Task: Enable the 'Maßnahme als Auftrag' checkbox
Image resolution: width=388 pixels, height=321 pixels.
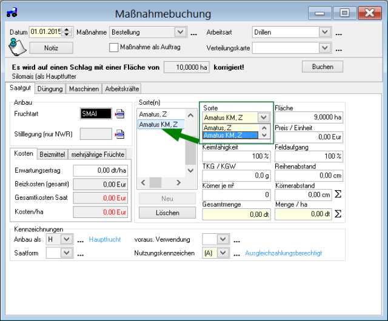Action: pyautogui.click(x=113, y=47)
